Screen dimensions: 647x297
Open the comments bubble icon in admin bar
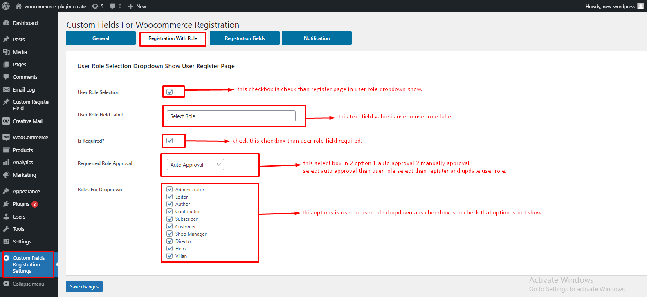pos(113,6)
